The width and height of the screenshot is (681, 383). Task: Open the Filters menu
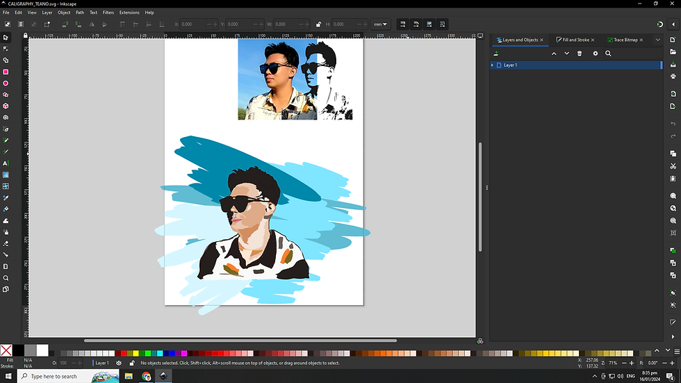[108, 13]
